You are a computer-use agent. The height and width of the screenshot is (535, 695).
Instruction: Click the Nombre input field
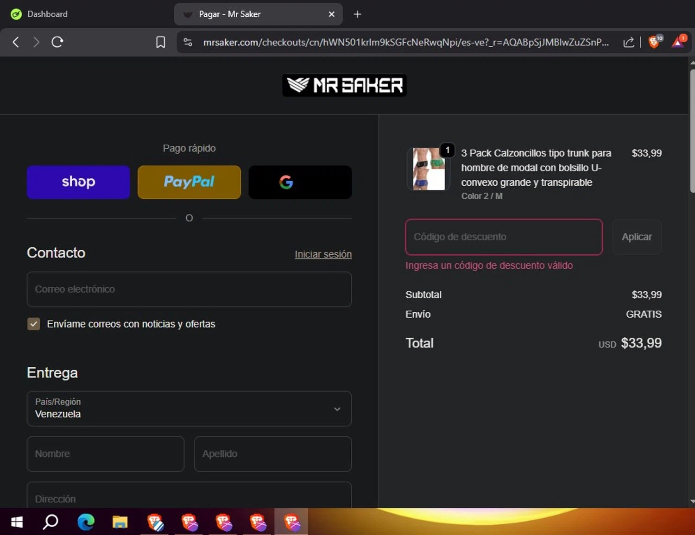(x=106, y=454)
